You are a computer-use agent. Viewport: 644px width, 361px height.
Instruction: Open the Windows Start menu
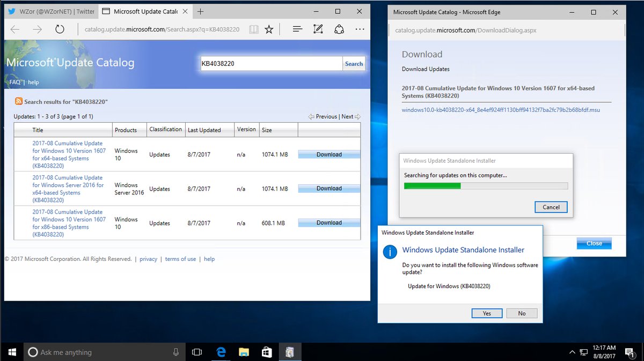coord(12,352)
